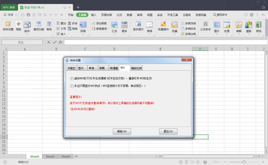Image resolution: width=268 pixels, height=165 pixels.
Task: Click the 多表冻结 tool
Action: [x=188, y=23]
